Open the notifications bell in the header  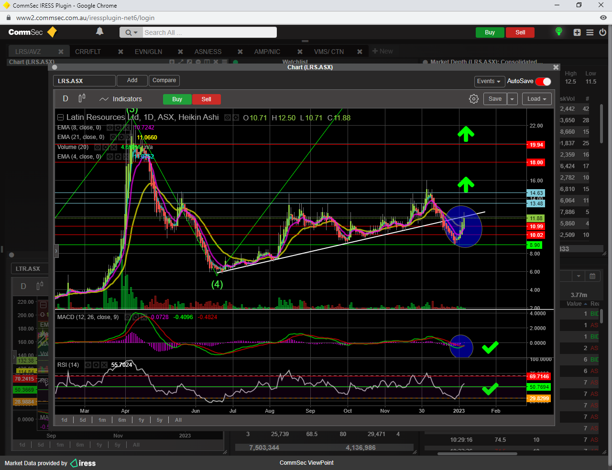click(99, 32)
